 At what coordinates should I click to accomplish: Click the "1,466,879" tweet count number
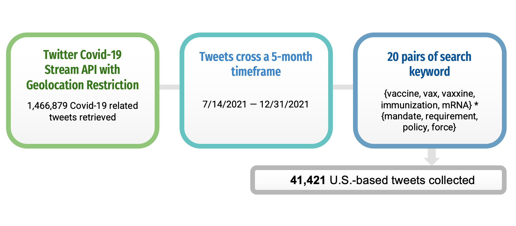(47, 106)
